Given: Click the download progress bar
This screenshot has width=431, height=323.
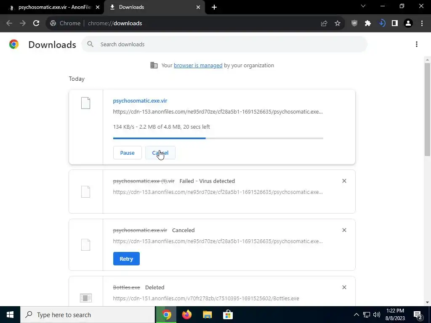Looking at the screenshot, I should point(218,138).
